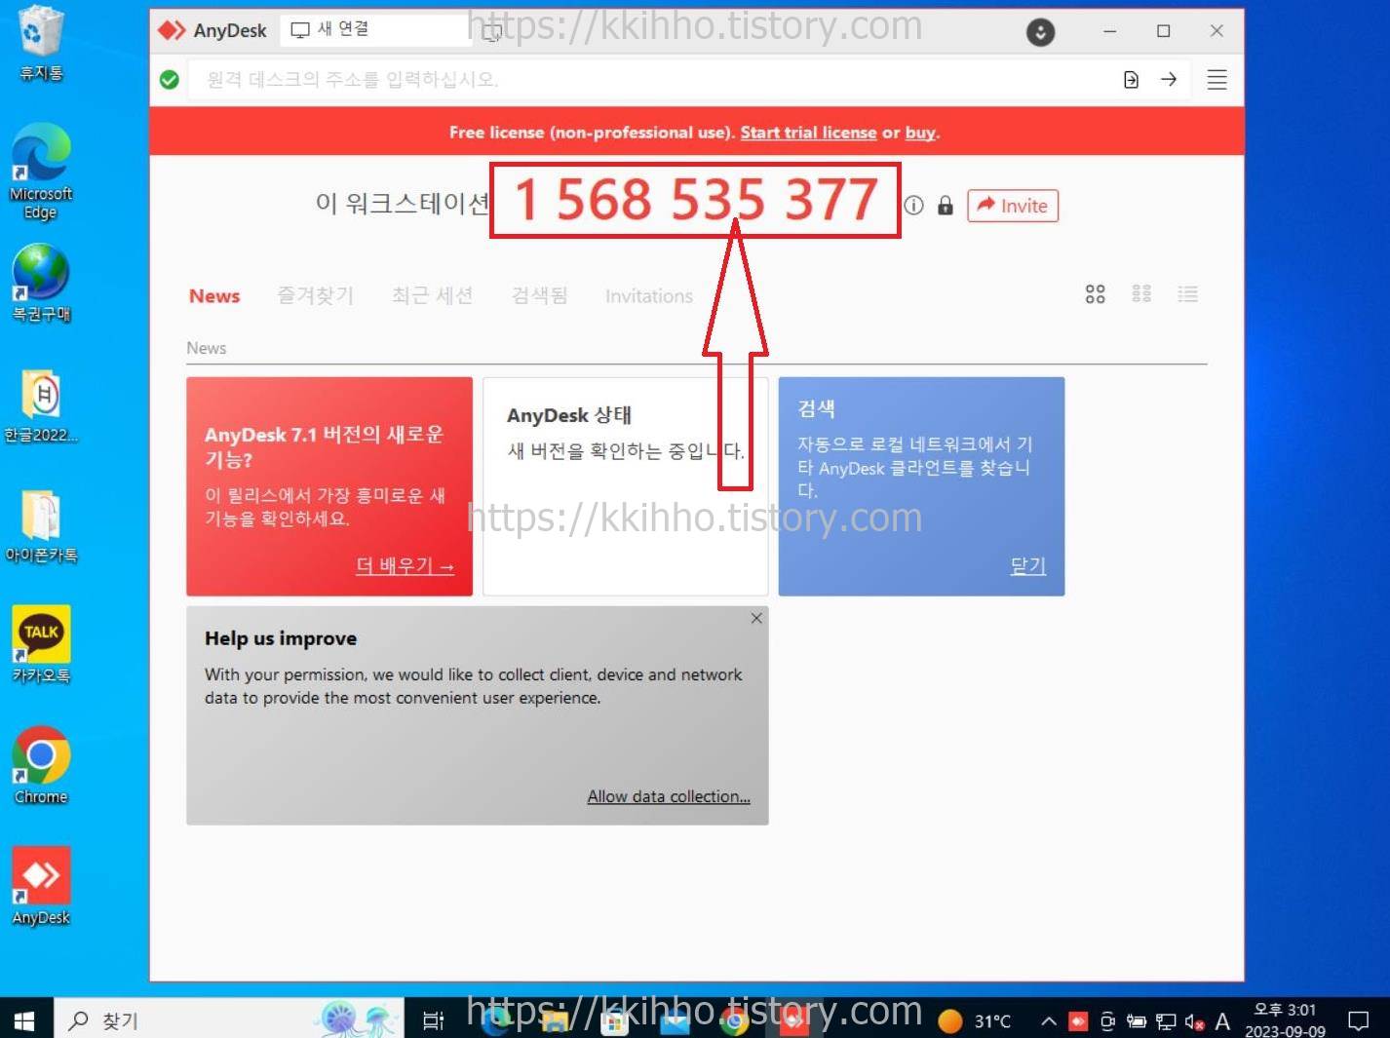Click 닫기 on the 검색 card
This screenshot has height=1038, width=1390.
[1027, 565]
